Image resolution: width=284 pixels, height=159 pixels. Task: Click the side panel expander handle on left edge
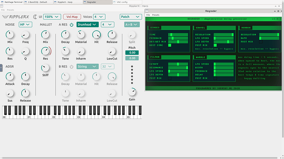(x=1, y=68)
